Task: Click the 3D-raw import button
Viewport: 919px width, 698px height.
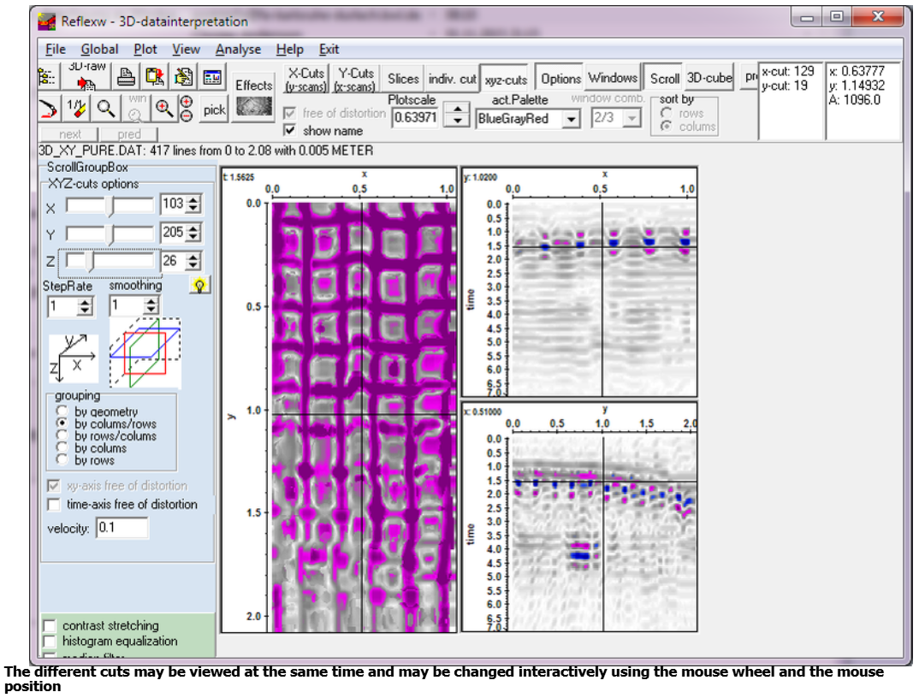Action: click(86, 78)
